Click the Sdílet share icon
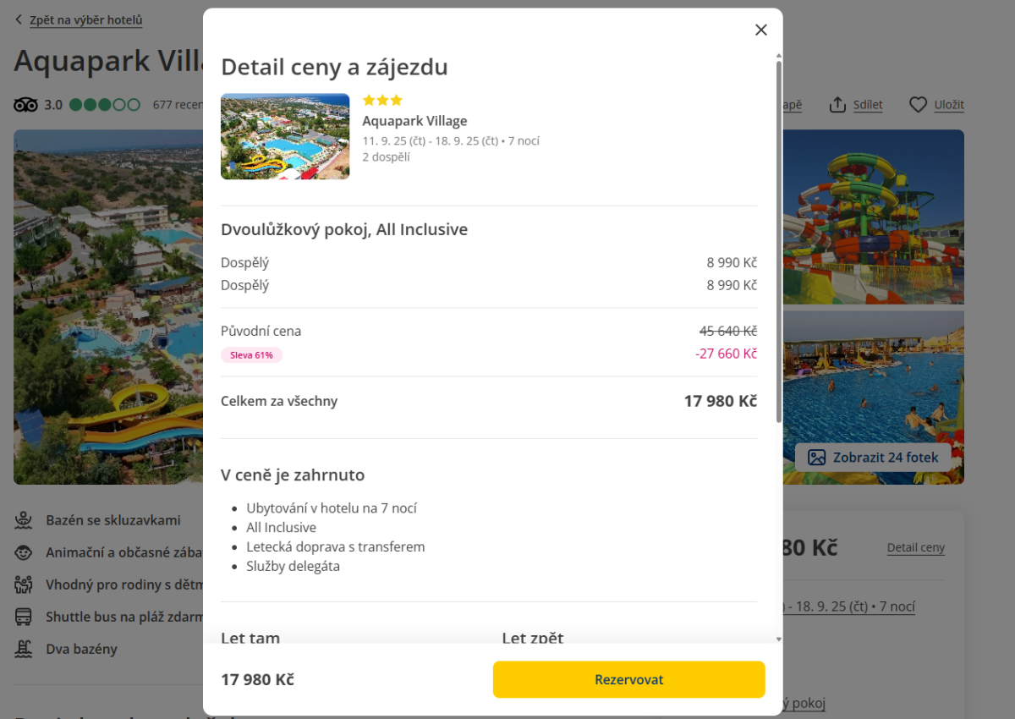Viewport: 1015px width, 719px height. tap(837, 105)
